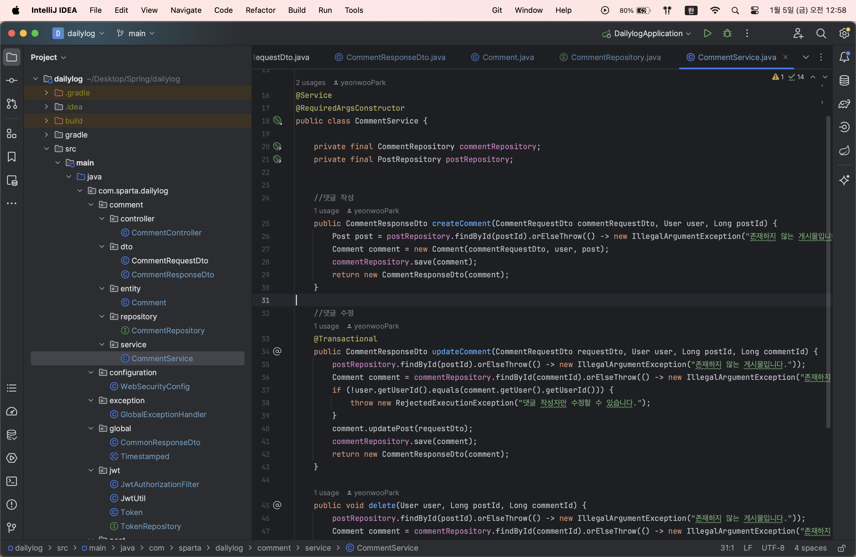Open the main branch dropdown
856x557 pixels.
pyautogui.click(x=136, y=34)
